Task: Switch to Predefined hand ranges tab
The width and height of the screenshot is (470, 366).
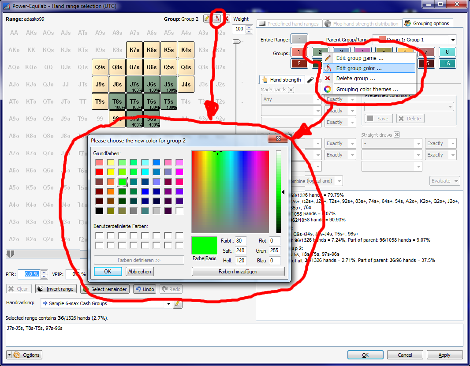Action: pos(289,24)
